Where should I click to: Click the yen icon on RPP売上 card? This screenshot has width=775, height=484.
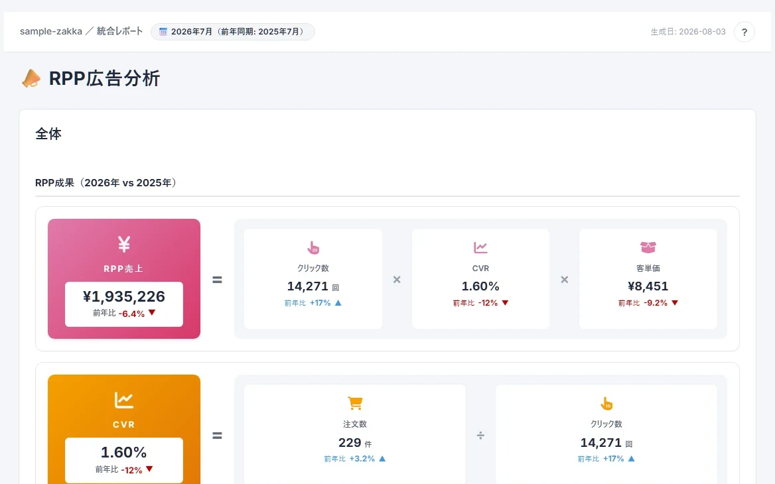(x=124, y=244)
